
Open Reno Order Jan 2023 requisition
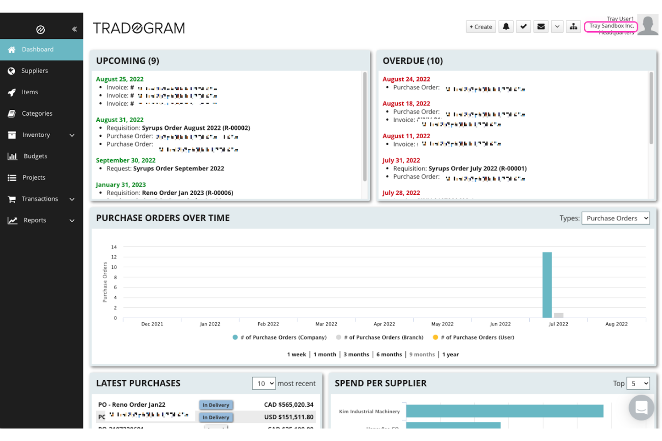click(x=187, y=193)
